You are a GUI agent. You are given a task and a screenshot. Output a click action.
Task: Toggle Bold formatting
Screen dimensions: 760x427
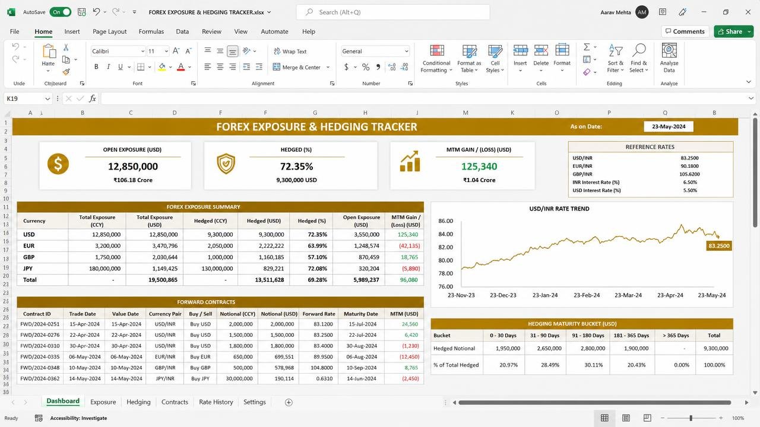pos(96,67)
